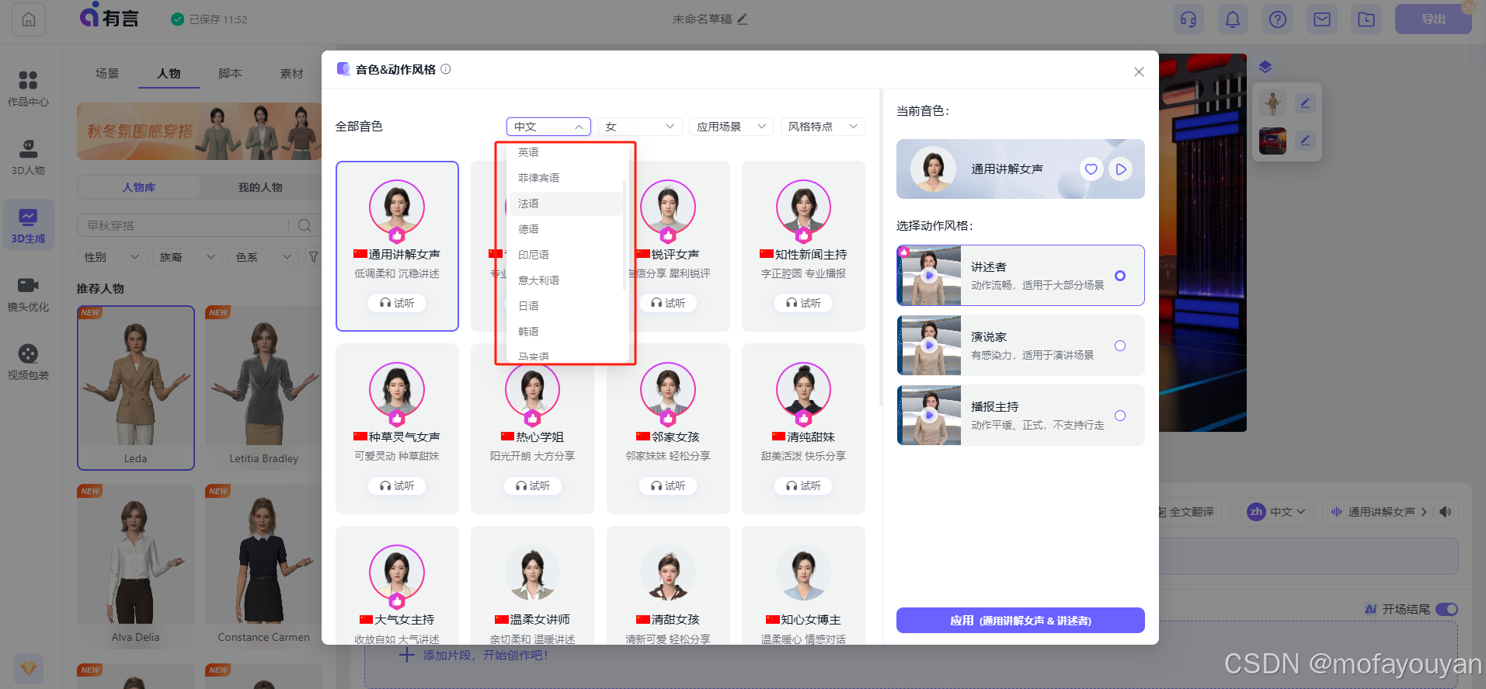
Task: Switch to the 场景 tab
Action: 107,74
